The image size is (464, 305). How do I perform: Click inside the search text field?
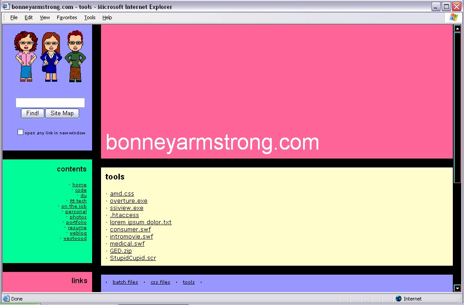pyautogui.click(x=50, y=103)
